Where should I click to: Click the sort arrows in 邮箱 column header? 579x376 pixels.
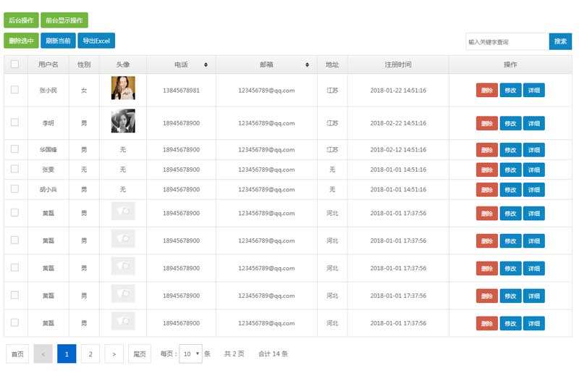[309, 64]
